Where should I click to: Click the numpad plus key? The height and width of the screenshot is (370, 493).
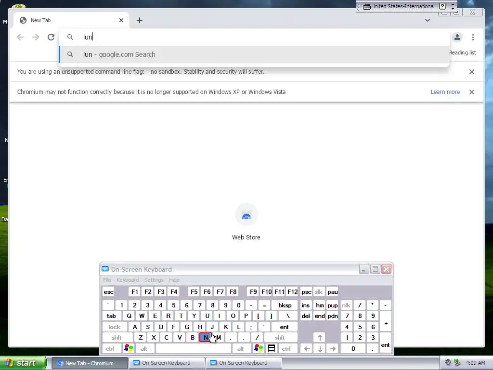tap(386, 321)
